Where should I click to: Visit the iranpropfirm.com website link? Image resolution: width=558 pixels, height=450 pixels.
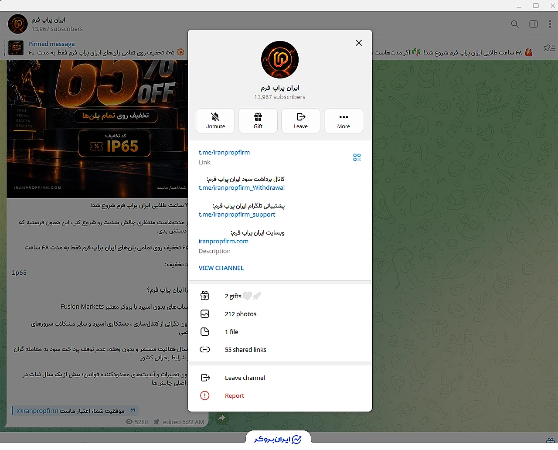(x=224, y=241)
